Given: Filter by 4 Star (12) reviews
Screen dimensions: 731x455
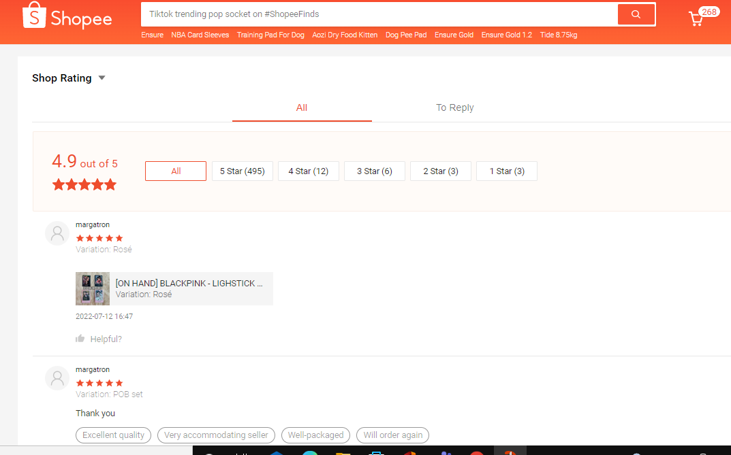Looking at the screenshot, I should (309, 171).
